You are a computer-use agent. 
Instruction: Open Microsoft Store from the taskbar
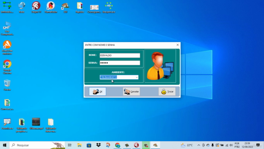[89, 145]
